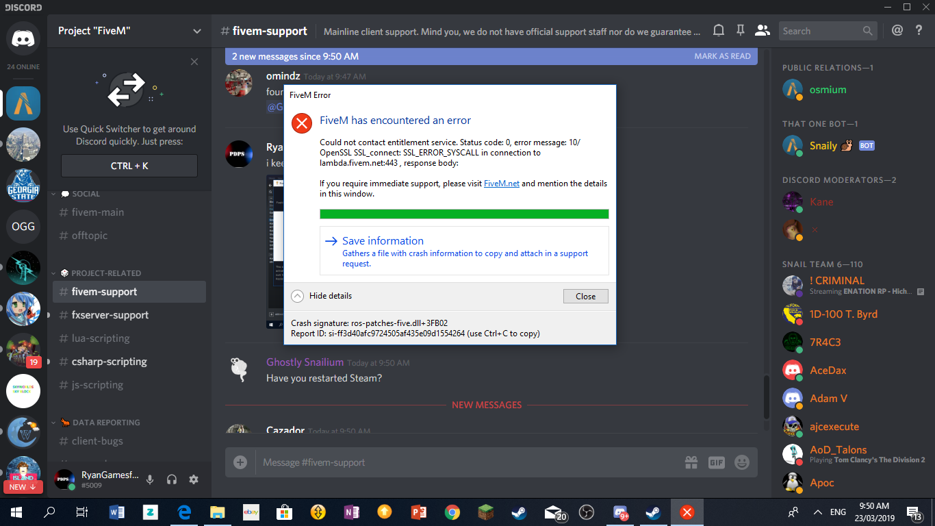Show hidden system tray icons
The width and height of the screenshot is (935, 526).
[x=817, y=512]
